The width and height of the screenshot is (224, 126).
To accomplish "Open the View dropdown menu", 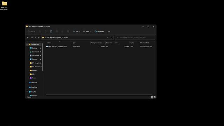I will [x=87, y=31].
